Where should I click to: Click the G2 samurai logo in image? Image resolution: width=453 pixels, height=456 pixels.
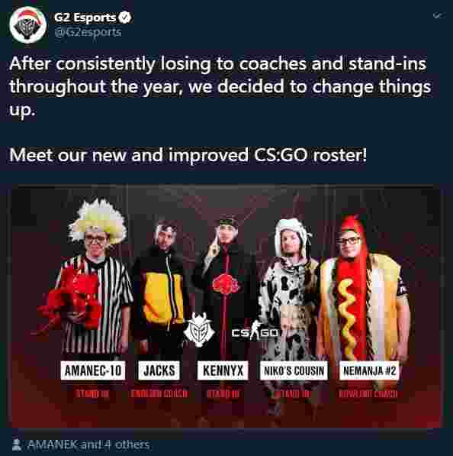(x=199, y=329)
